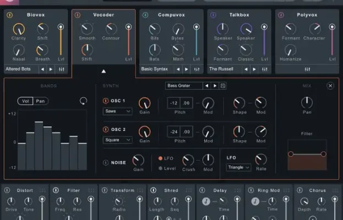Open the OSC 2 Square waveform dropdown
The image size is (343, 220).
pos(118,140)
